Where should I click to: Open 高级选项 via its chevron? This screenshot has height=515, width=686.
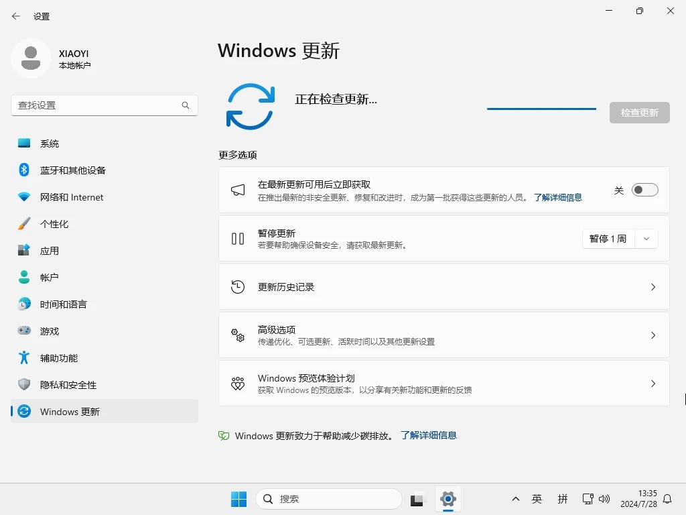point(653,335)
